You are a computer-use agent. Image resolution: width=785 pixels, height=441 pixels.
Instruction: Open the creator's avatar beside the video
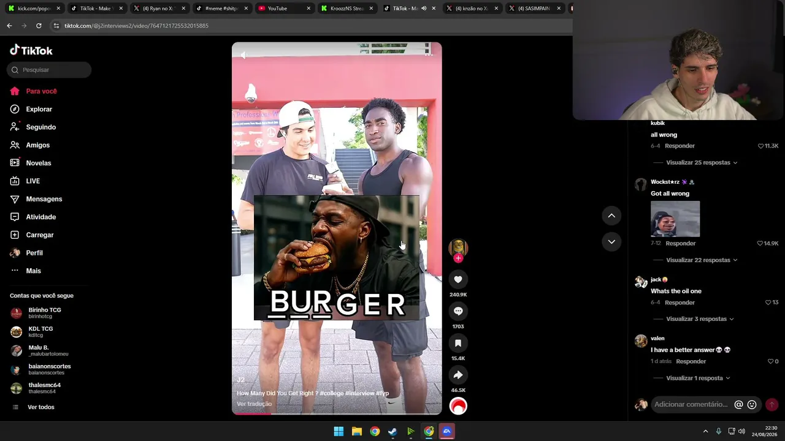pyautogui.click(x=458, y=247)
